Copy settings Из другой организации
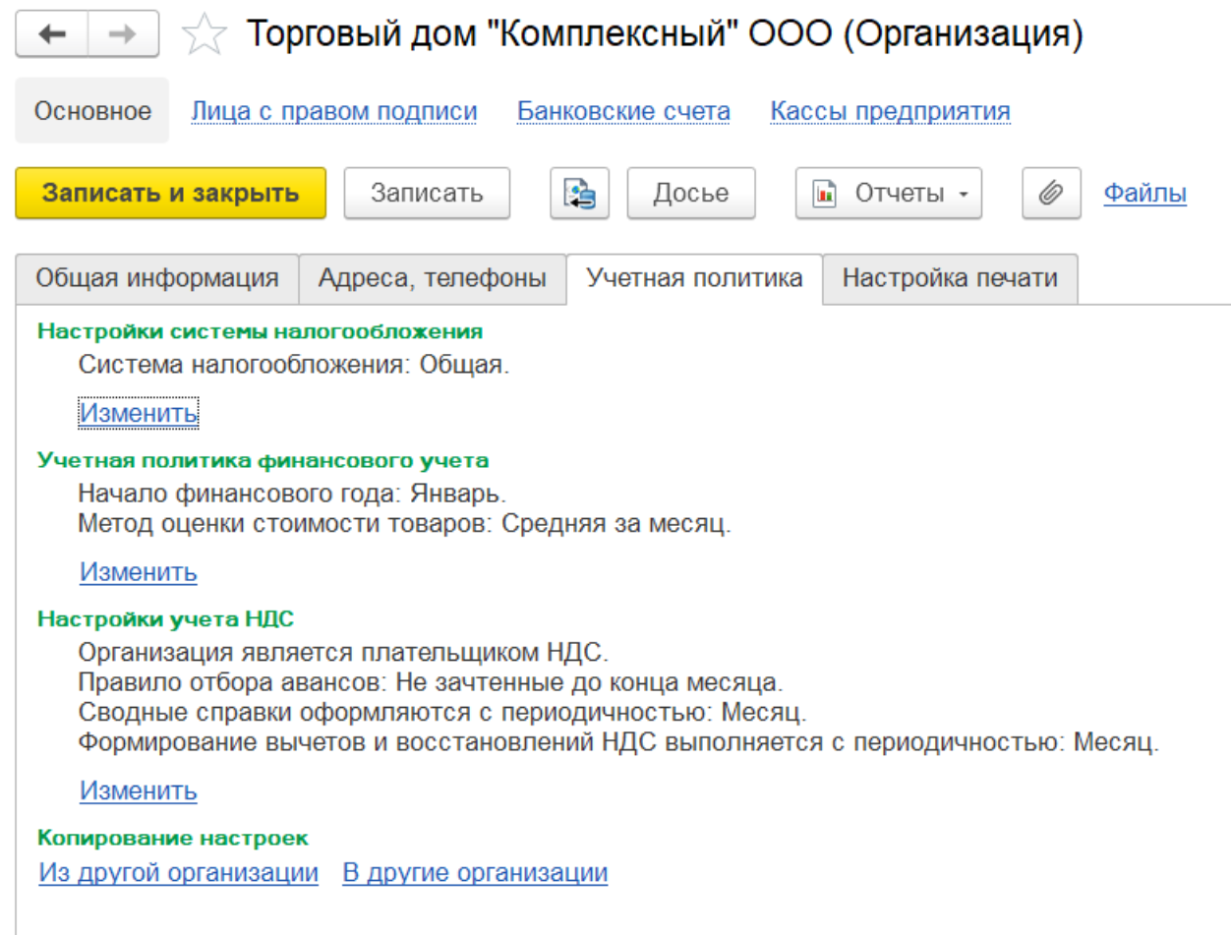 [179, 872]
